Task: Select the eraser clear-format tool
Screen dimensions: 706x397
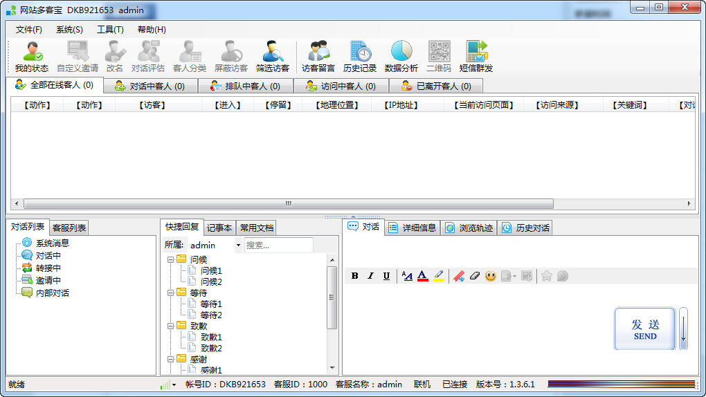Action: pos(474,276)
